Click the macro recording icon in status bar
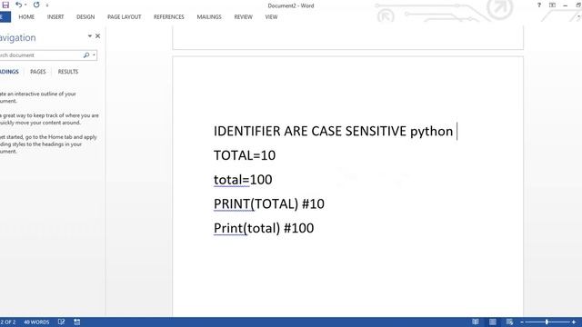This screenshot has width=582, height=327. coord(76,322)
